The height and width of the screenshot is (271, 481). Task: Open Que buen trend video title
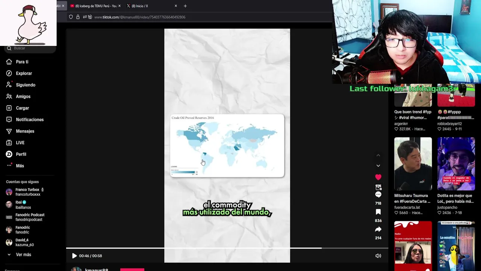[x=413, y=115]
